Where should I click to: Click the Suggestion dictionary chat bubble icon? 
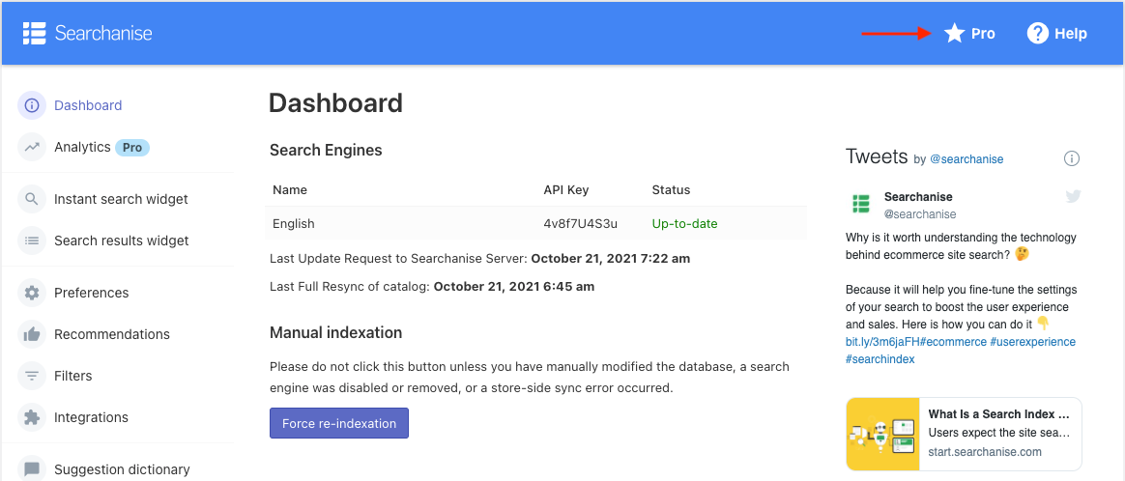click(x=32, y=468)
